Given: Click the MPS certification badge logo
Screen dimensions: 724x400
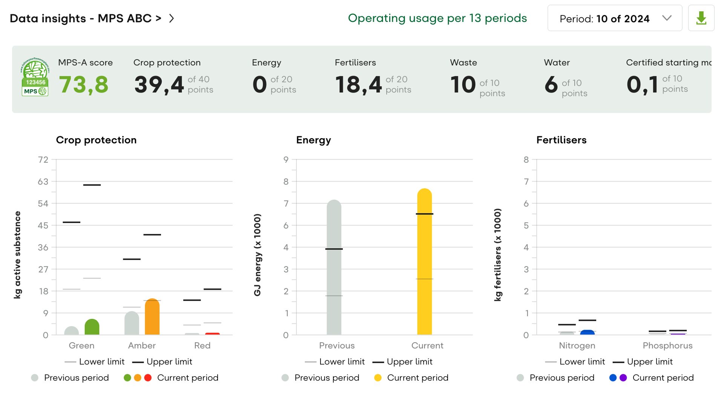Looking at the screenshot, I should (x=35, y=77).
